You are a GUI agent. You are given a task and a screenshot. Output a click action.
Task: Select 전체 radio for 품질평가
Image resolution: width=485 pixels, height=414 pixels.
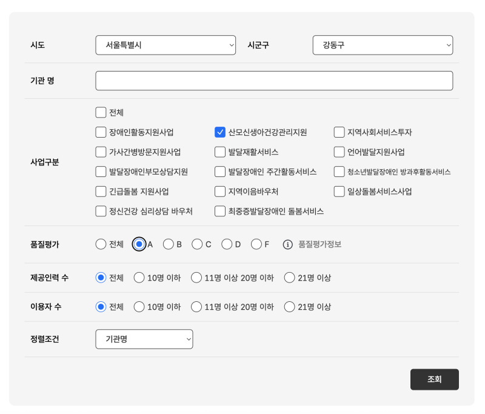coord(101,244)
